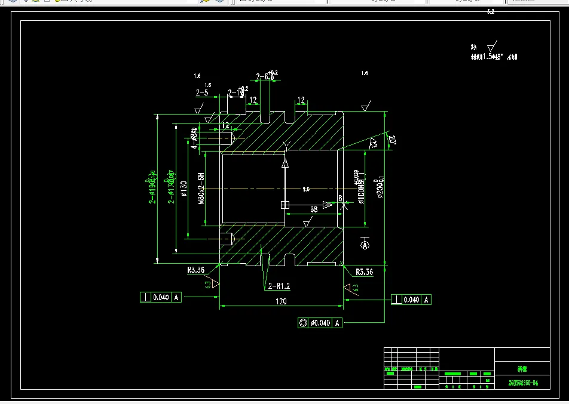Click the M80x2-6H thread dimension
The height and width of the screenshot is (404, 569).
tap(201, 189)
